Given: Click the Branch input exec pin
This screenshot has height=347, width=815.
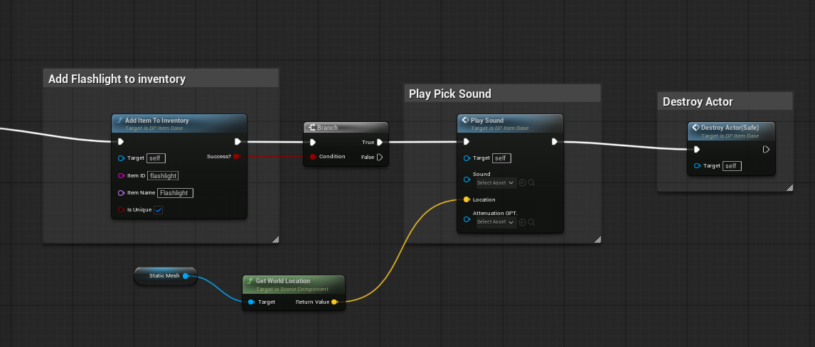Looking at the screenshot, I should pyautogui.click(x=312, y=142).
